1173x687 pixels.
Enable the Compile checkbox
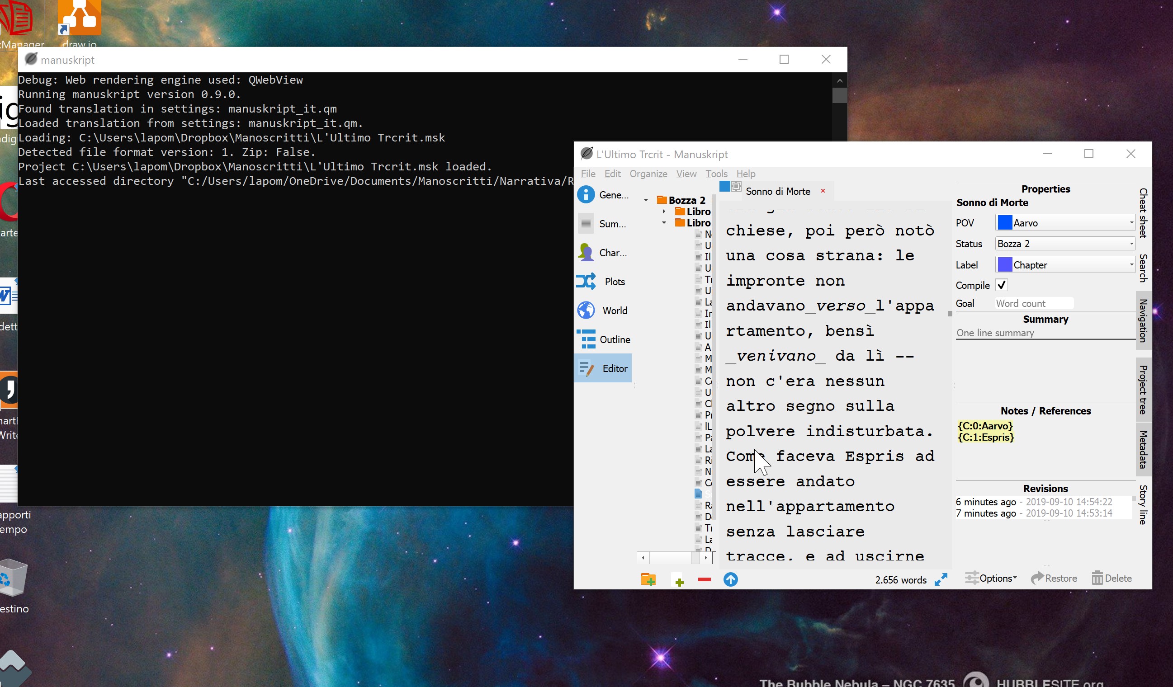(1002, 285)
